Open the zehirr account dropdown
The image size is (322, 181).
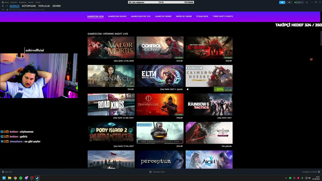(299, 2)
